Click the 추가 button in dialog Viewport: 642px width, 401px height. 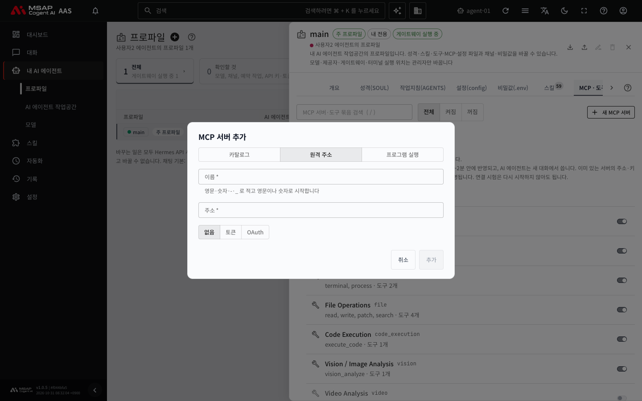tap(431, 260)
